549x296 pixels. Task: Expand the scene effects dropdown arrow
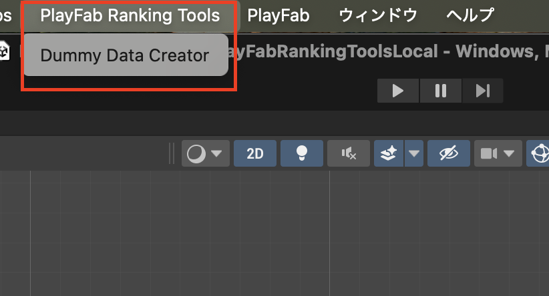[414, 153]
